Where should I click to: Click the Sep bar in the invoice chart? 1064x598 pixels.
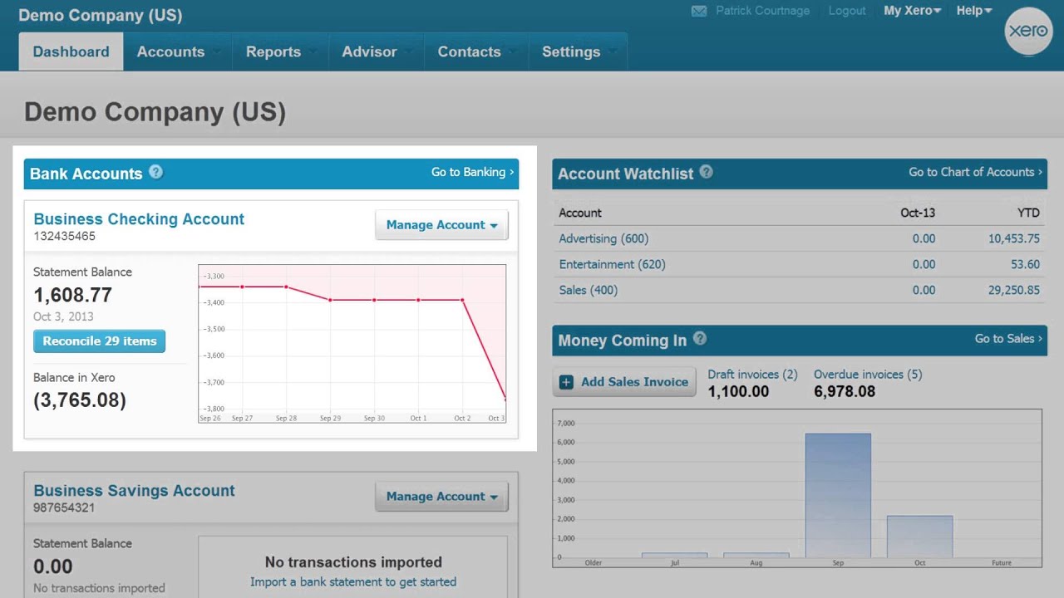(x=838, y=495)
